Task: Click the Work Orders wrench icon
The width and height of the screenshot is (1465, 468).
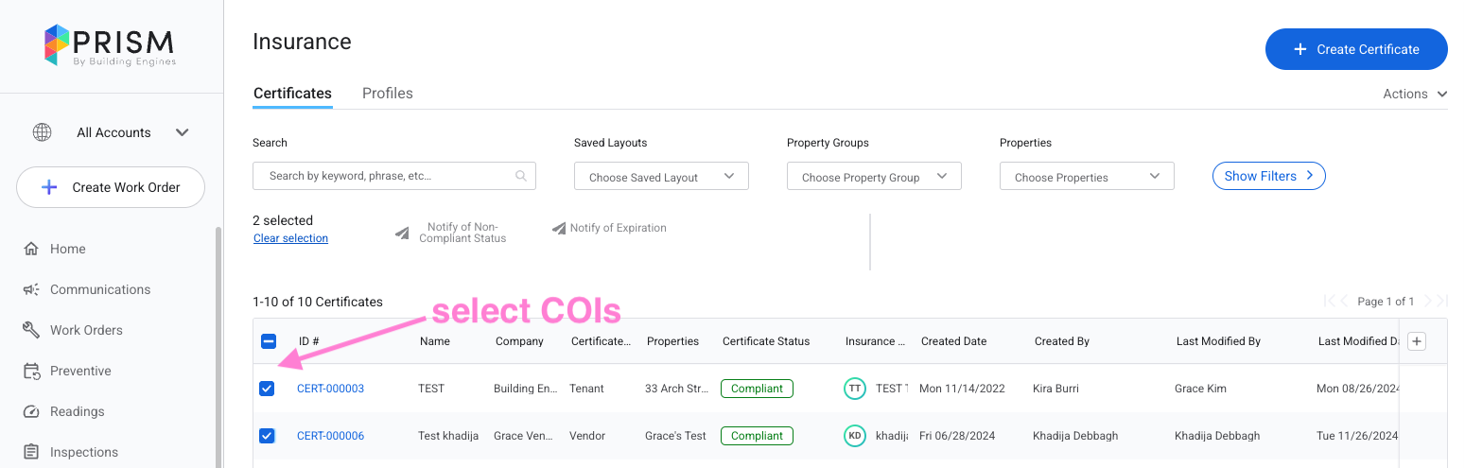Action: (31, 330)
